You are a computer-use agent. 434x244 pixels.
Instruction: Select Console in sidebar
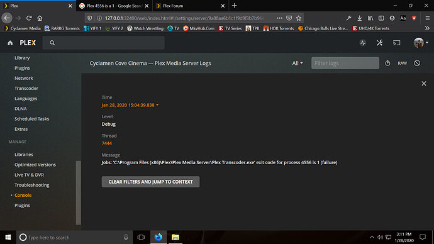pos(23,195)
